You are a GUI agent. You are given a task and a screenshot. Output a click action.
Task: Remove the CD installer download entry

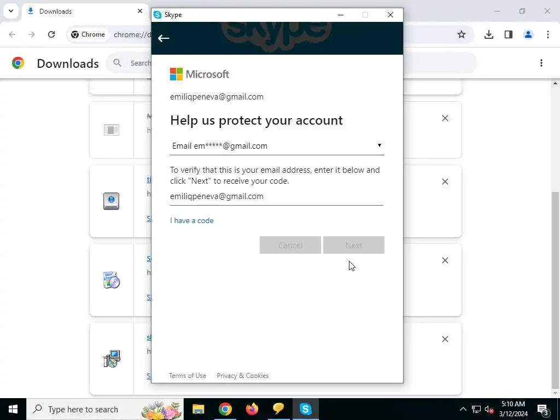(x=445, y=260)
